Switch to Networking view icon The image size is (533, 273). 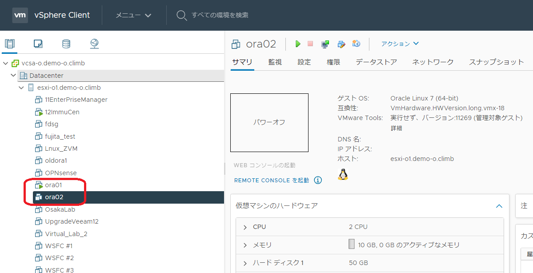(x=94, y=44)
